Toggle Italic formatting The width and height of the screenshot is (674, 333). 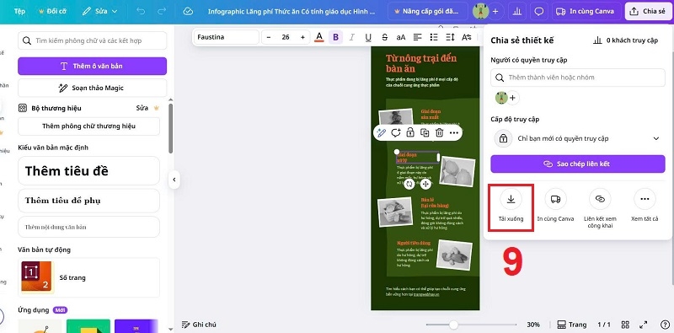(351, 37)
